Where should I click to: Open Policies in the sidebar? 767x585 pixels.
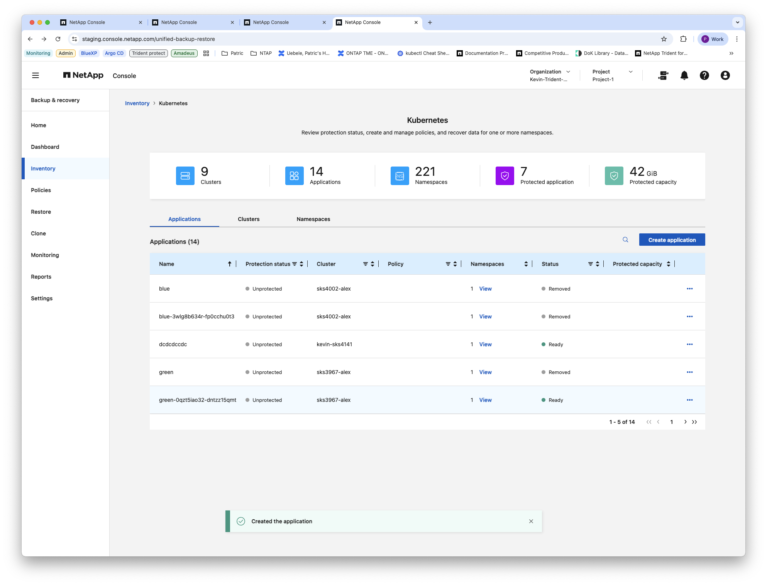point(41,190)
